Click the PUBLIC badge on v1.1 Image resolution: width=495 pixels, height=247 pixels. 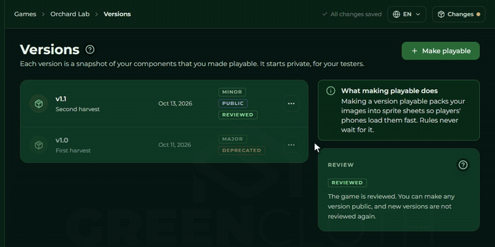click(x=232, y=104)
